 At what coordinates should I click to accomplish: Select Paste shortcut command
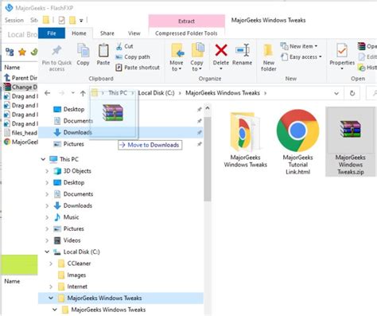click(138, 68)
